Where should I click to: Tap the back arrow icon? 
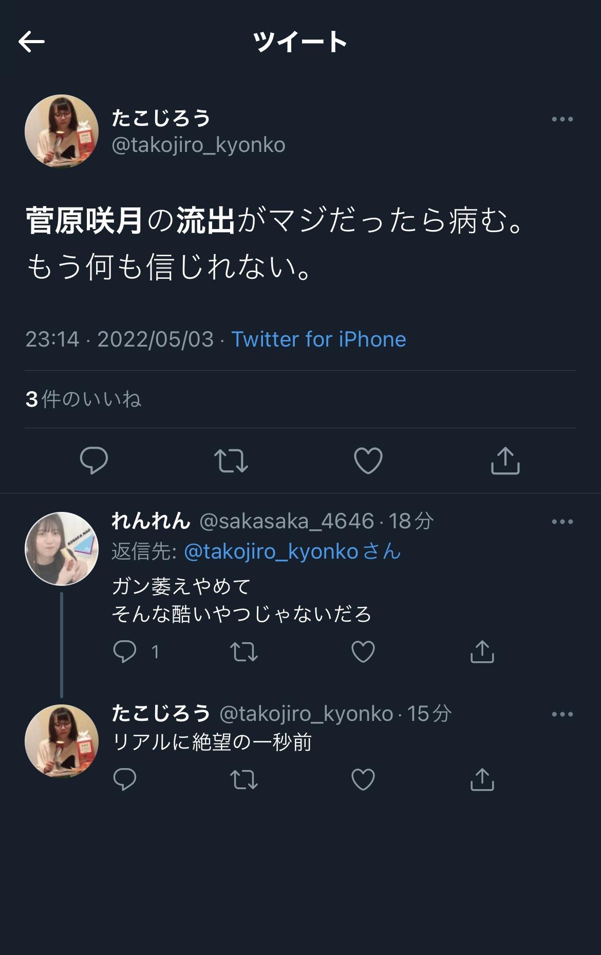32,42
